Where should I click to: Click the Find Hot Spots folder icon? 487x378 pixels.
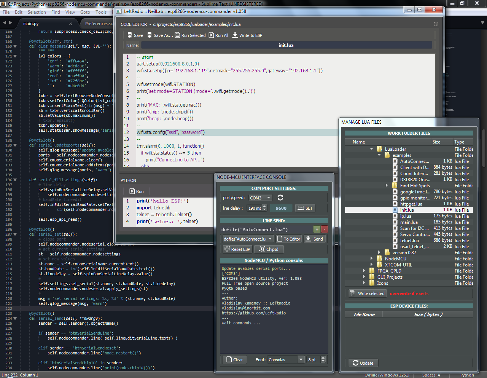pos(395,185)
